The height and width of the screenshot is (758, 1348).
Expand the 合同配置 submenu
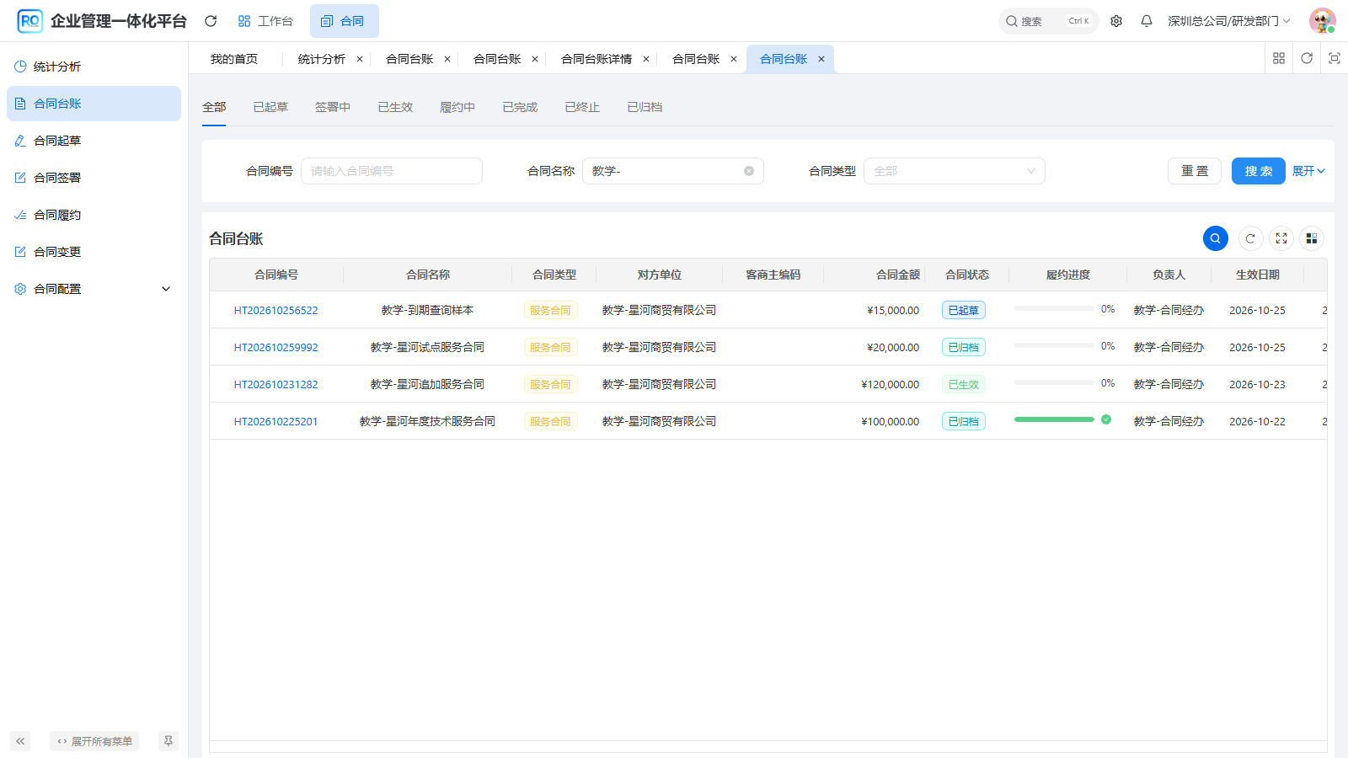[x=94, y=289]
